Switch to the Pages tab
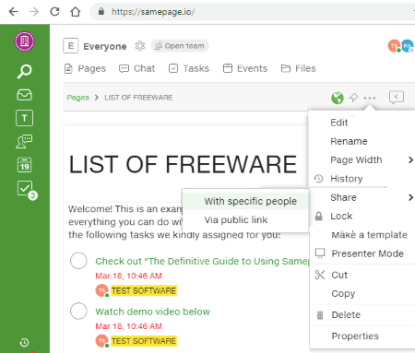This screenshot has width=415, height=353. click(x=85, y=68)
